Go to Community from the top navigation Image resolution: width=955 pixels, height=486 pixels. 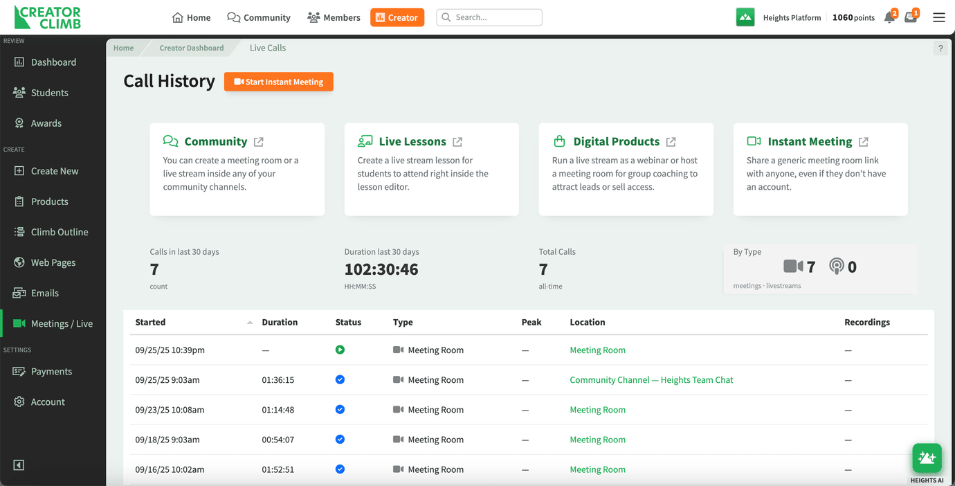pyautogui.click(x=258, y=17)
